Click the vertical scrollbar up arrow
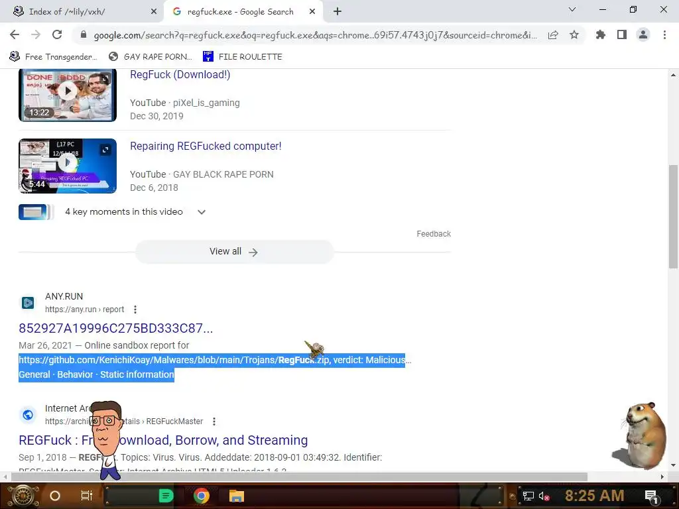The height and width of the screenshot is (509, 679). [x=674, y=75]
